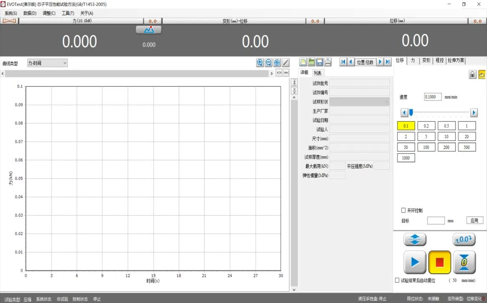Click the 应用 apply button
Viewport: 487px width, 303px height.
[x=475, y=220]
